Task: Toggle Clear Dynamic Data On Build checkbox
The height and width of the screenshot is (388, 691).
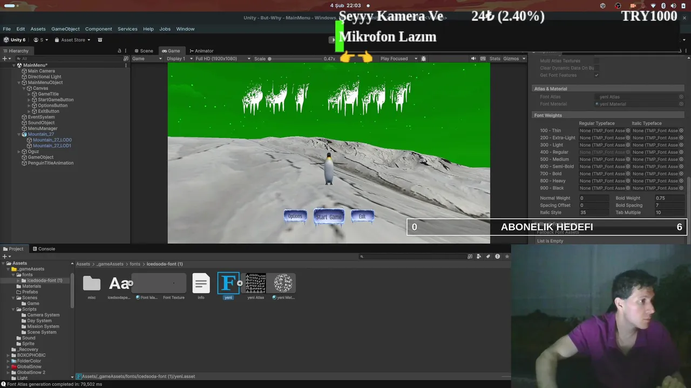Action: (x=597, y=68)
